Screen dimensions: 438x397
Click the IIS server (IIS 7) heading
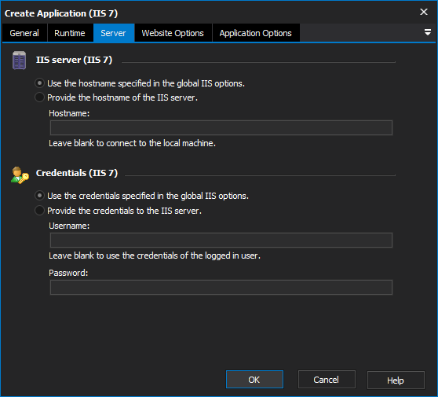click(74, 60)
